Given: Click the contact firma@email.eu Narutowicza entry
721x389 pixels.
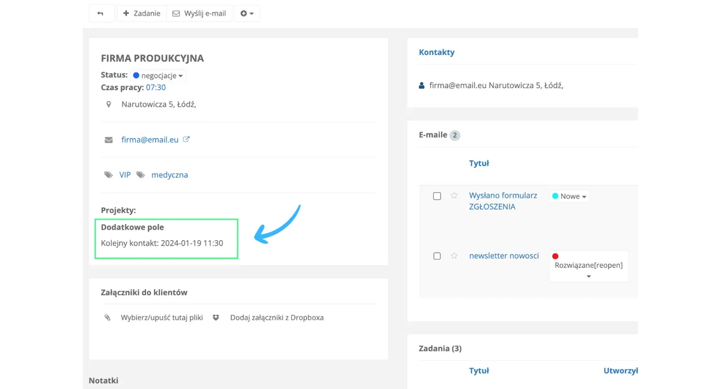Looking at the screenshot, I should [x=496, y=85].
